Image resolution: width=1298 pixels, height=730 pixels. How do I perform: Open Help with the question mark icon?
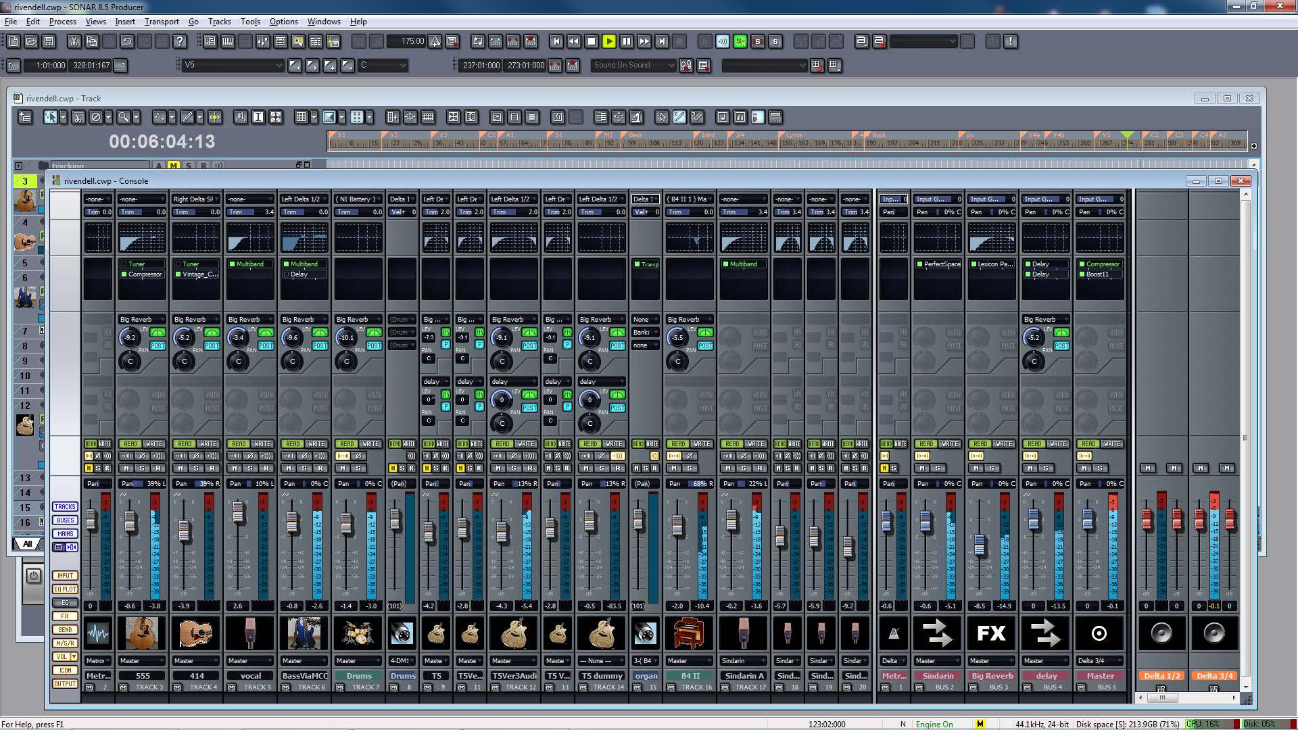[x=179, y=41]
